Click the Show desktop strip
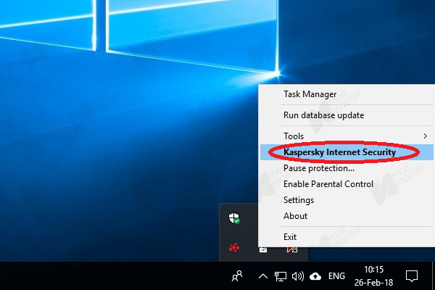 (x=433, y=275)
